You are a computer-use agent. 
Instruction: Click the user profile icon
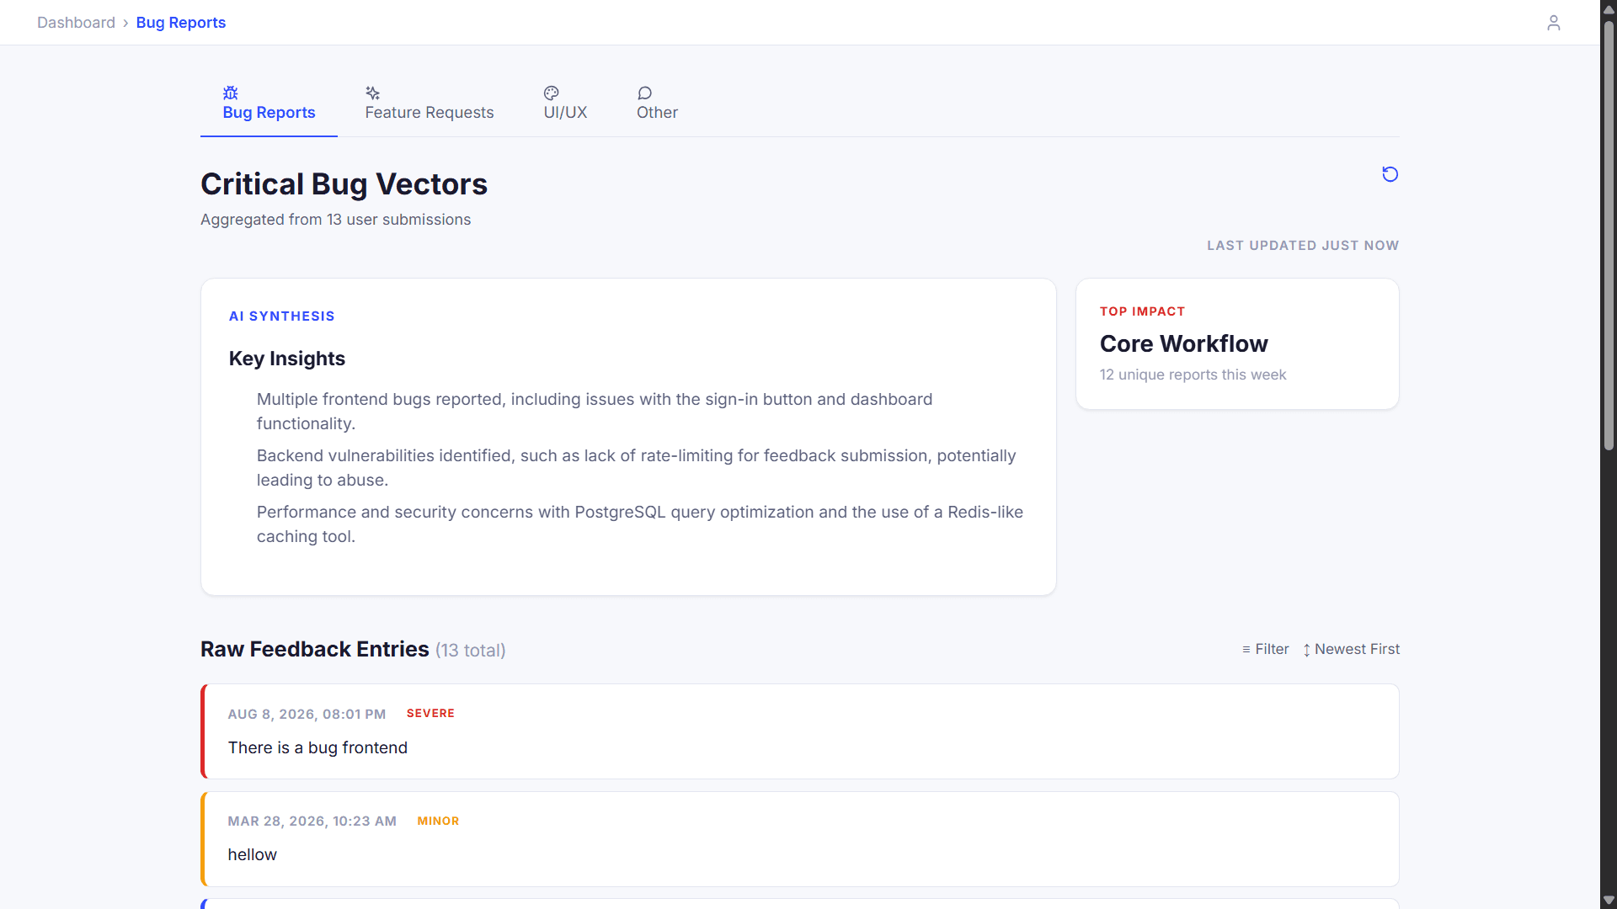coord(1554,23)
